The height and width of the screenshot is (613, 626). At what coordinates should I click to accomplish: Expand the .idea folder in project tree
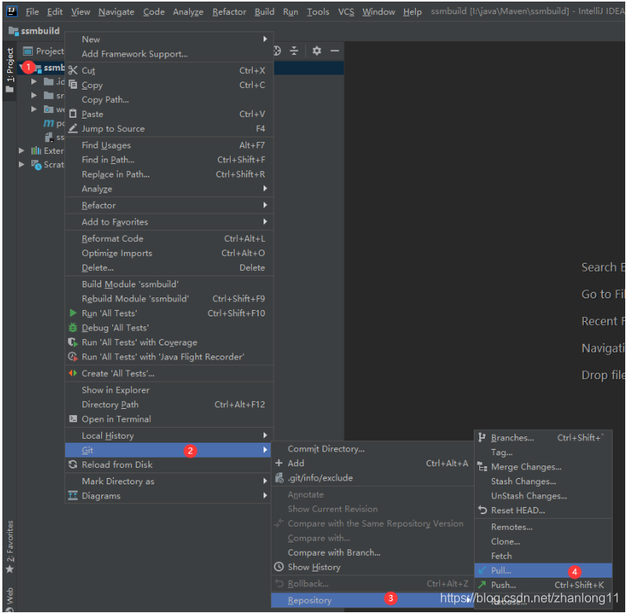tap(35, 82)
